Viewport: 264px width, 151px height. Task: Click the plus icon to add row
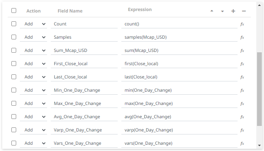(x=233, y=11)
